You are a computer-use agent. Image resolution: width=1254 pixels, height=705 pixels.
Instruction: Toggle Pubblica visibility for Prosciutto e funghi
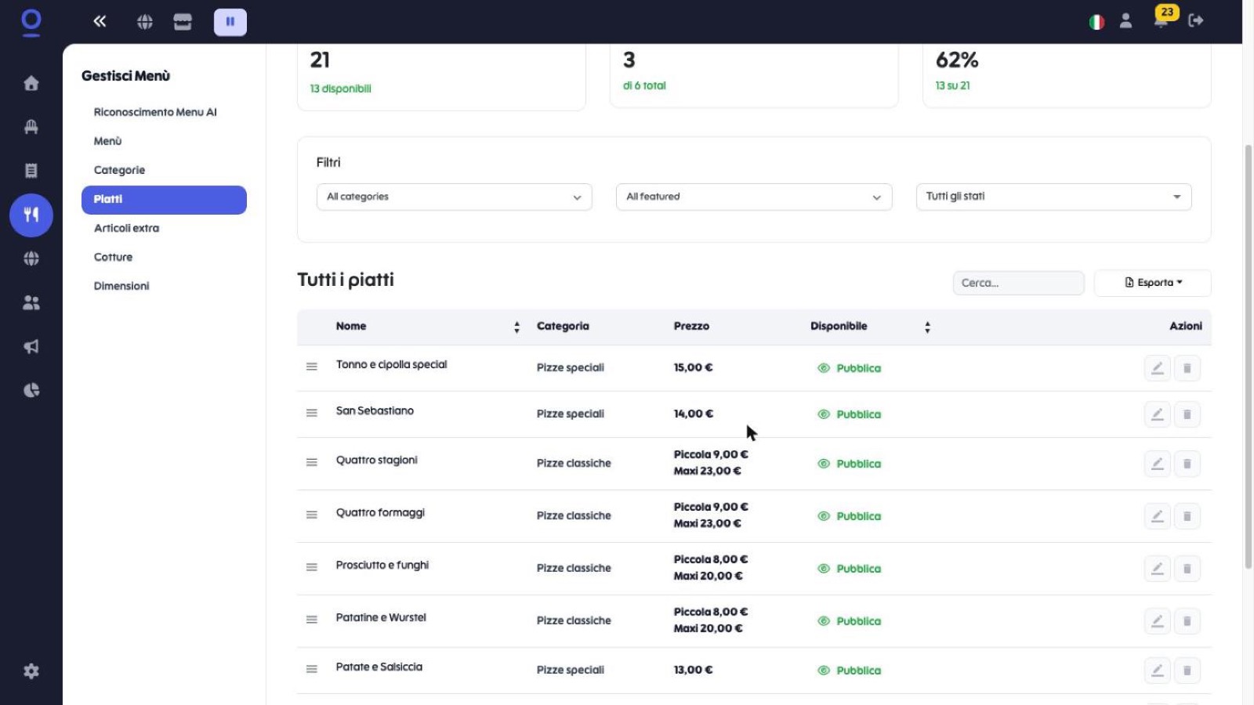(x=849, y=569)
